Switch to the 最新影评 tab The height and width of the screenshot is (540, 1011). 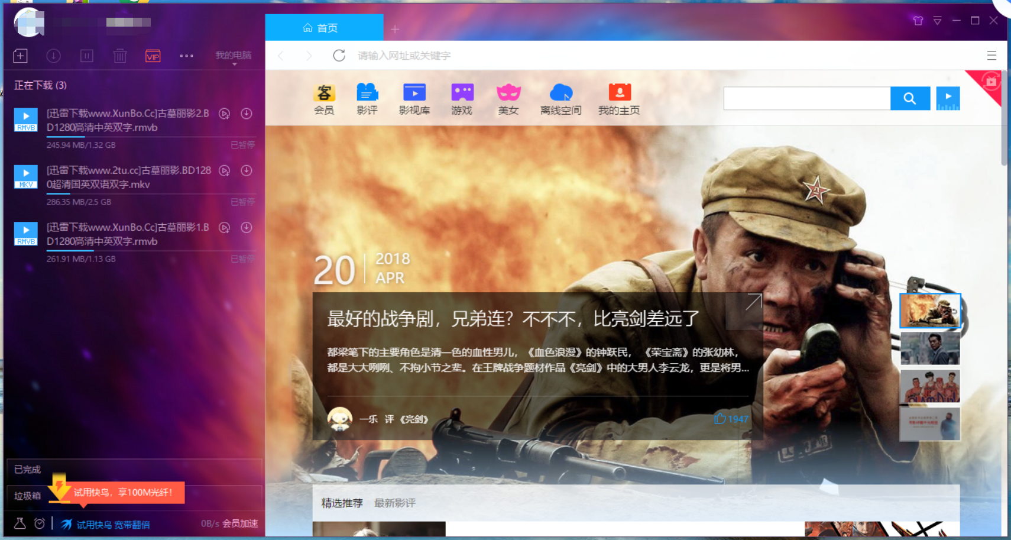pyautogui.click(x=395, y=503)
